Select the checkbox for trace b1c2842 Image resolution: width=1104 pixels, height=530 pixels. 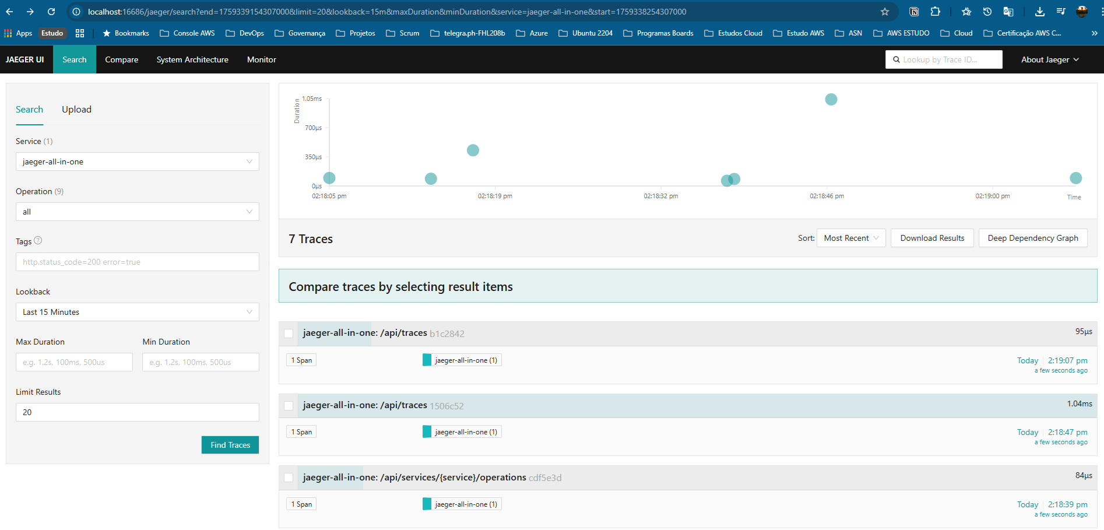[x=289, y=334]
